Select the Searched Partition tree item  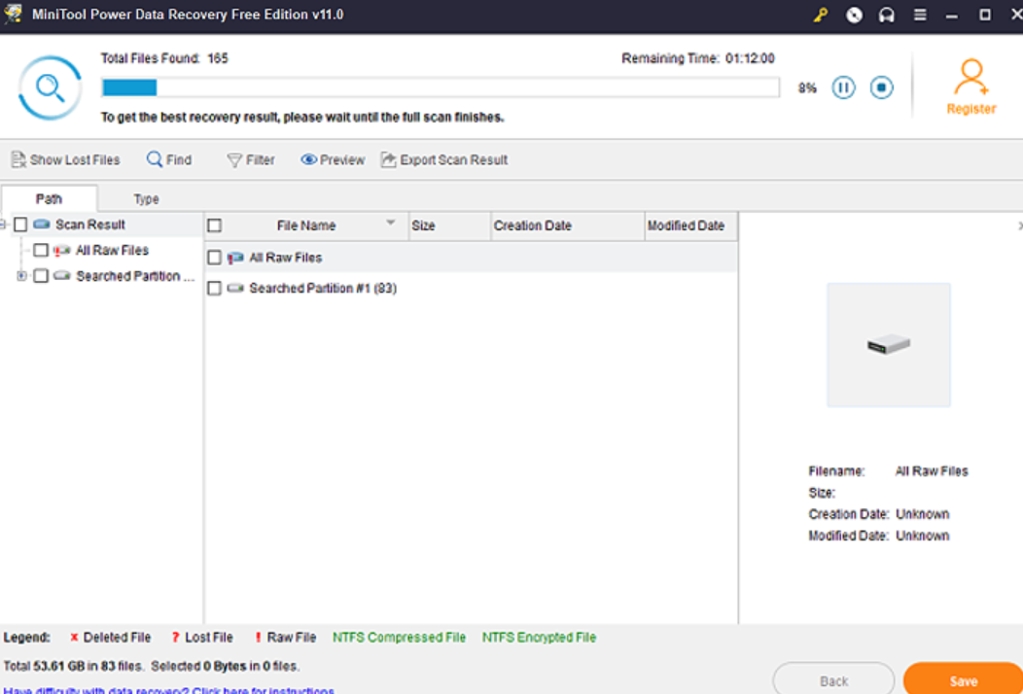tap(136, 277)
